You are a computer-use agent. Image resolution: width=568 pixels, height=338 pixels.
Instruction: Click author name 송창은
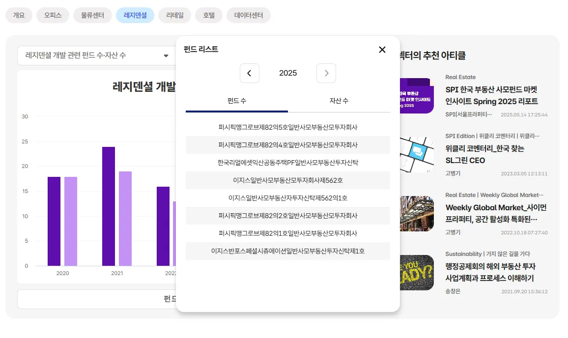point(453,291)
